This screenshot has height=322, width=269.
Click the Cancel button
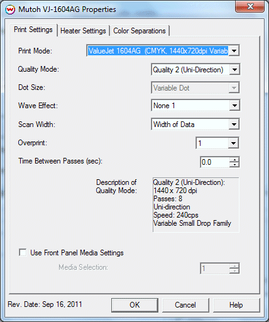coord(185,305)
